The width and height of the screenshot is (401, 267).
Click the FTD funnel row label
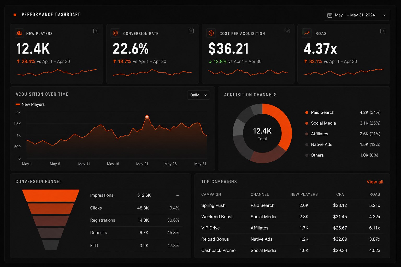click(x=94, y=245)
